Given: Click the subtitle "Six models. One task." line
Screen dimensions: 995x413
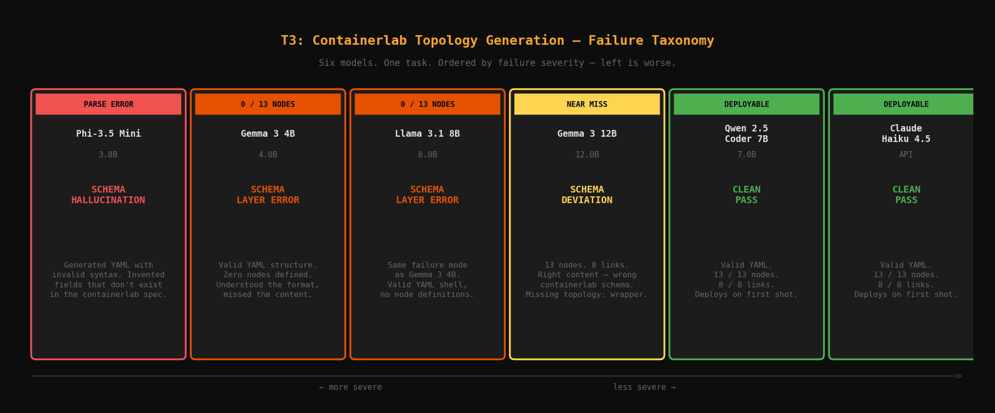Looking at the screenshot, I should click(497, 63).
